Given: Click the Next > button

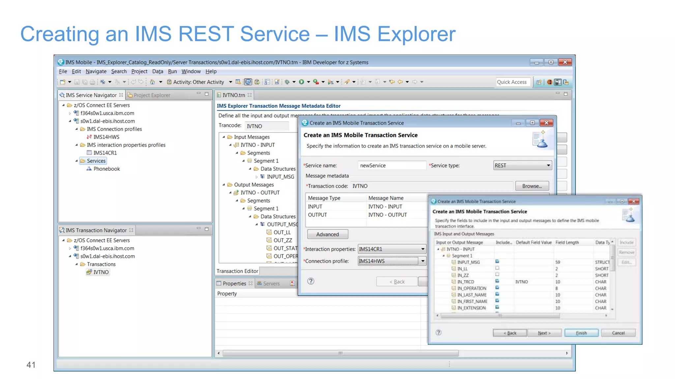Looking at the screenshot, I should pos(544,333).
